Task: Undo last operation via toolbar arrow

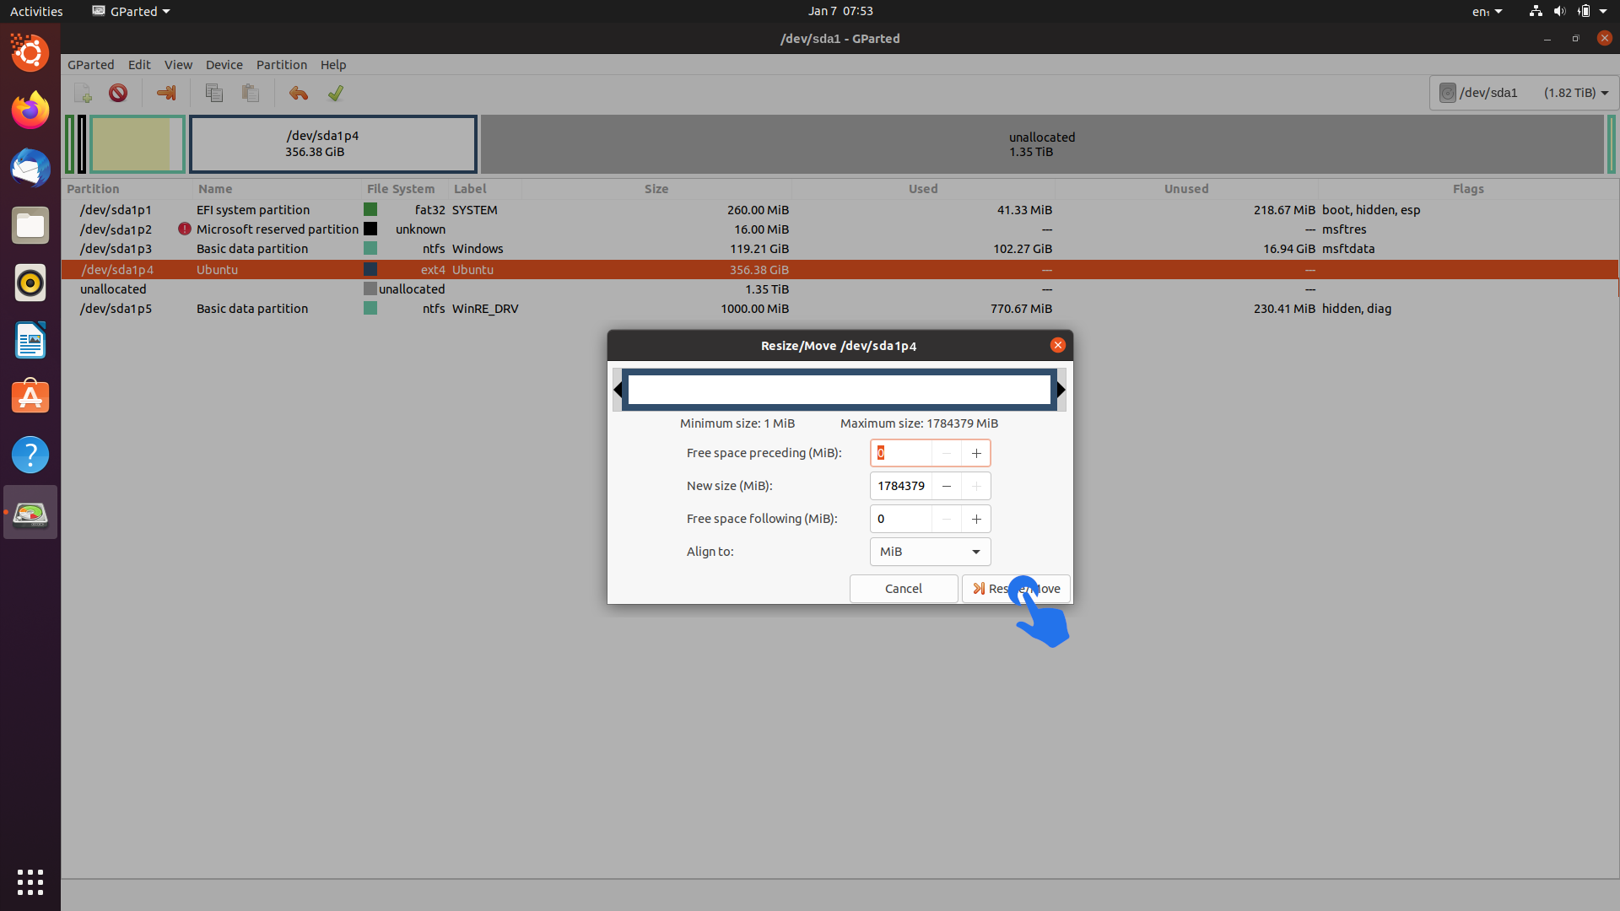Action: [299, 93]
